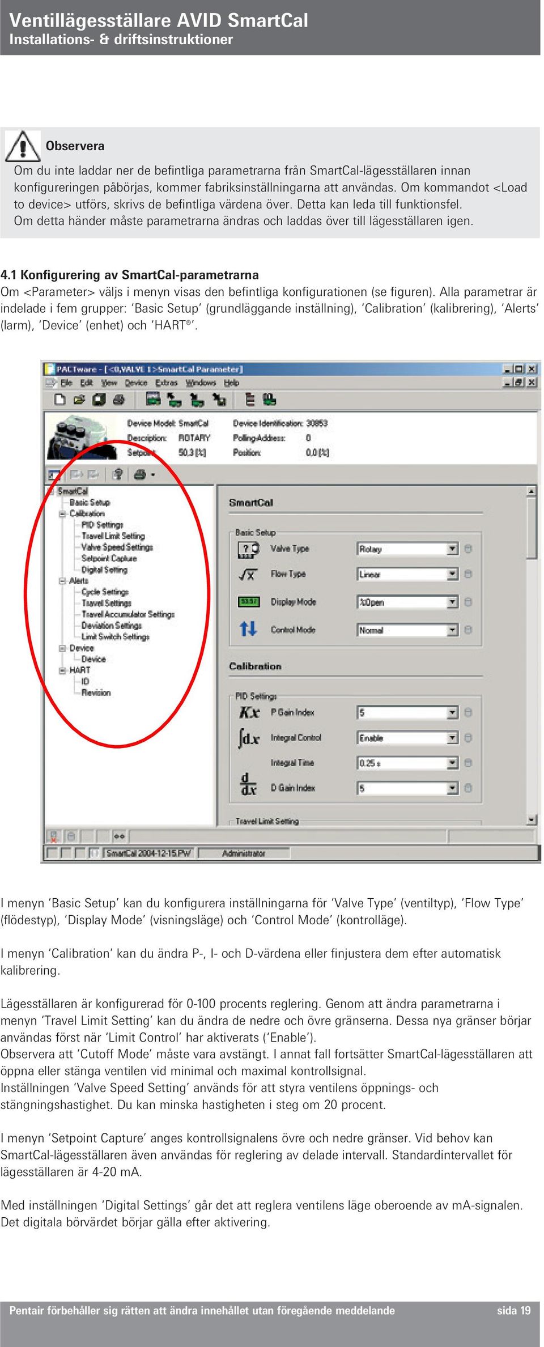Image resolution: width=544 pixels, height=1347 pixels.
Task: Open the Edit menu
Action: [x=86, y=383]
